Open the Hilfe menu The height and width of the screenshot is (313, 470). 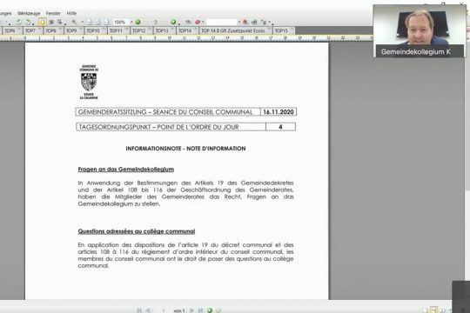coord(71,13)
